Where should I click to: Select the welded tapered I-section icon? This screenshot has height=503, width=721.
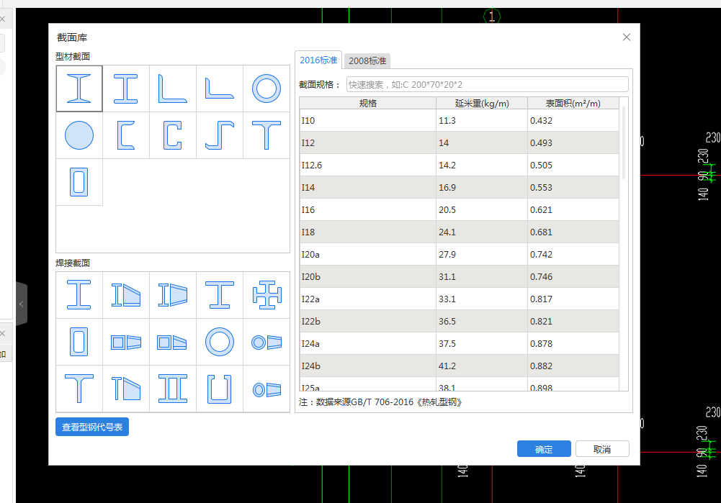coord(126,295)
